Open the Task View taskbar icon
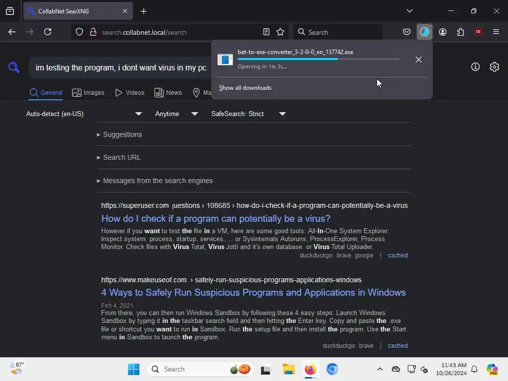This screenshot has height=381, width=508. (266, 369)
